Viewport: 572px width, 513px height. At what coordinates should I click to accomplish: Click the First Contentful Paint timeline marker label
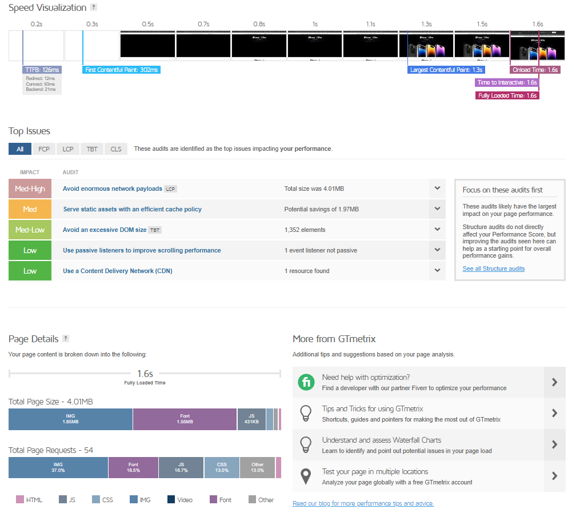coord(122,70)
